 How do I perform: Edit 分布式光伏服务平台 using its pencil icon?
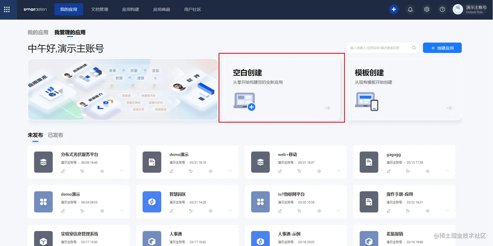(x=63, y=171)
